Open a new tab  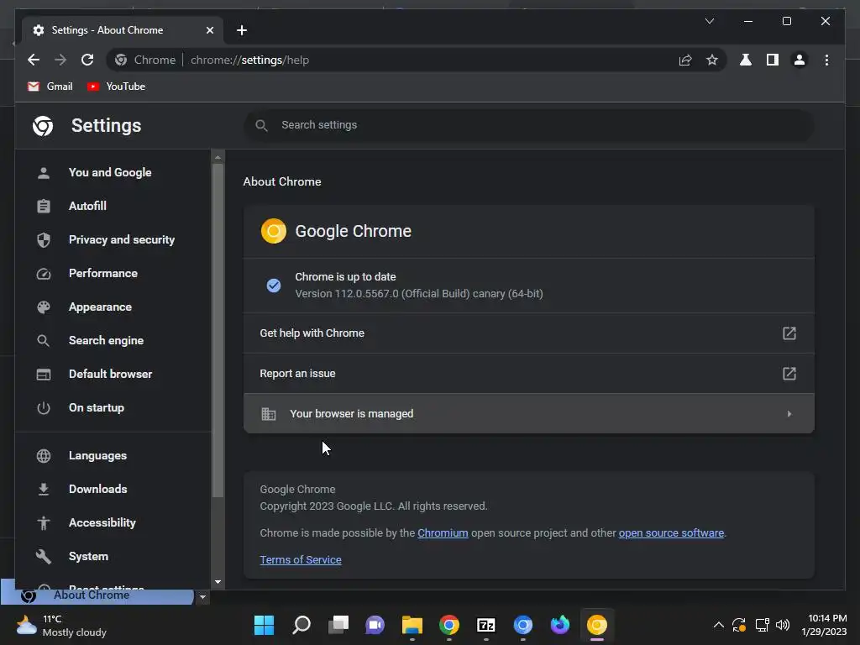[x=242, y=30]
